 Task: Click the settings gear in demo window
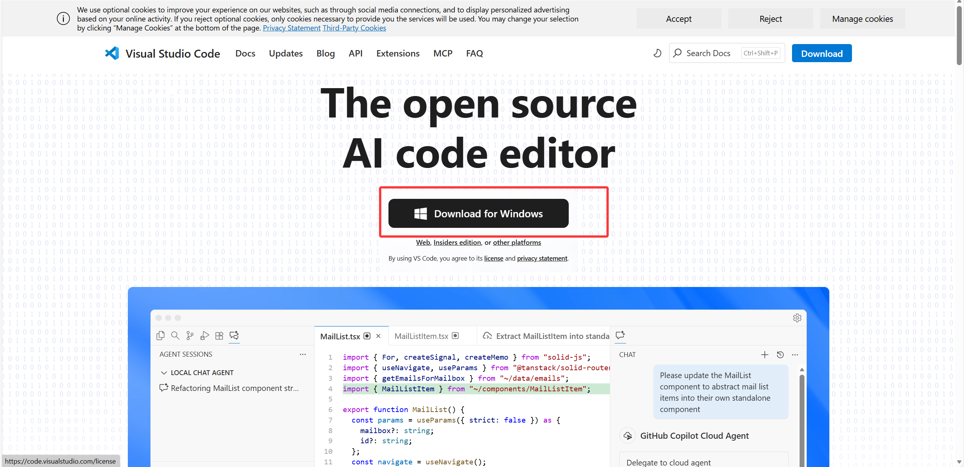pos(797,318)
